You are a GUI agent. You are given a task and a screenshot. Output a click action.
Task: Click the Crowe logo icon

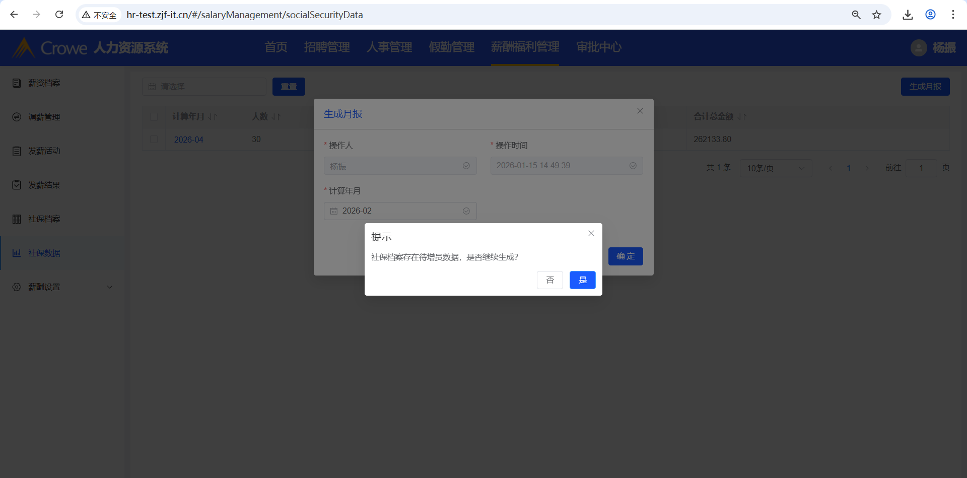click(23, 48)
